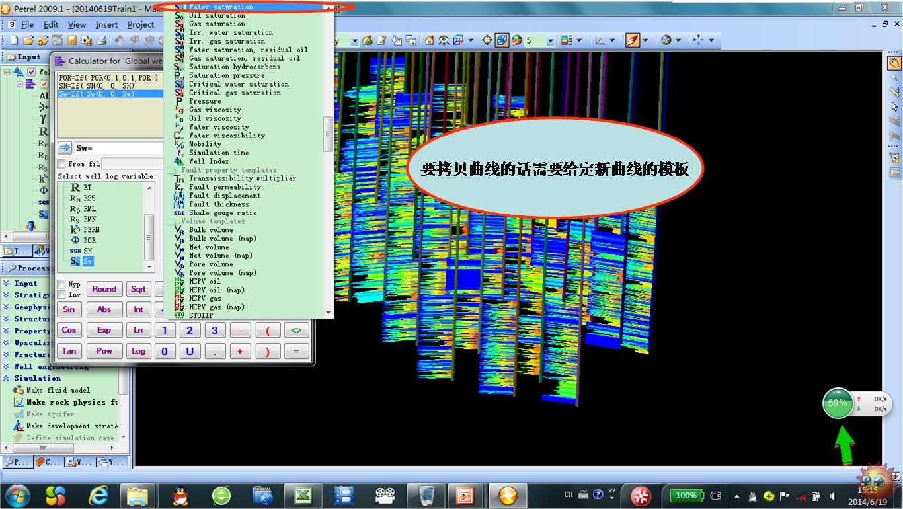Click the Pow function button
Image resolution: width=903 pixels, height=509 pixels.
(104, 351)
